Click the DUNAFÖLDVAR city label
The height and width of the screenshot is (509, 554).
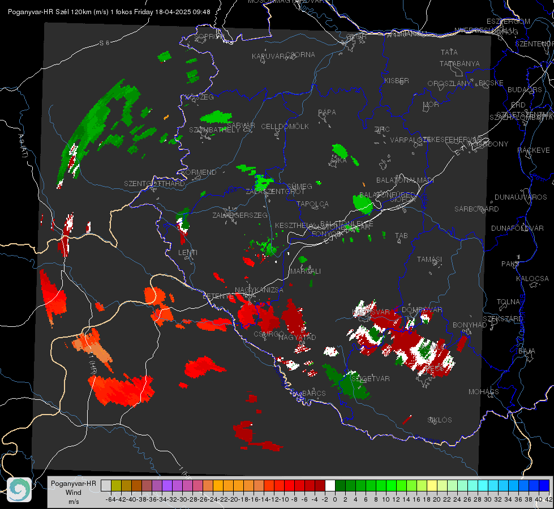pyautogui.click(x=517, y=228)
